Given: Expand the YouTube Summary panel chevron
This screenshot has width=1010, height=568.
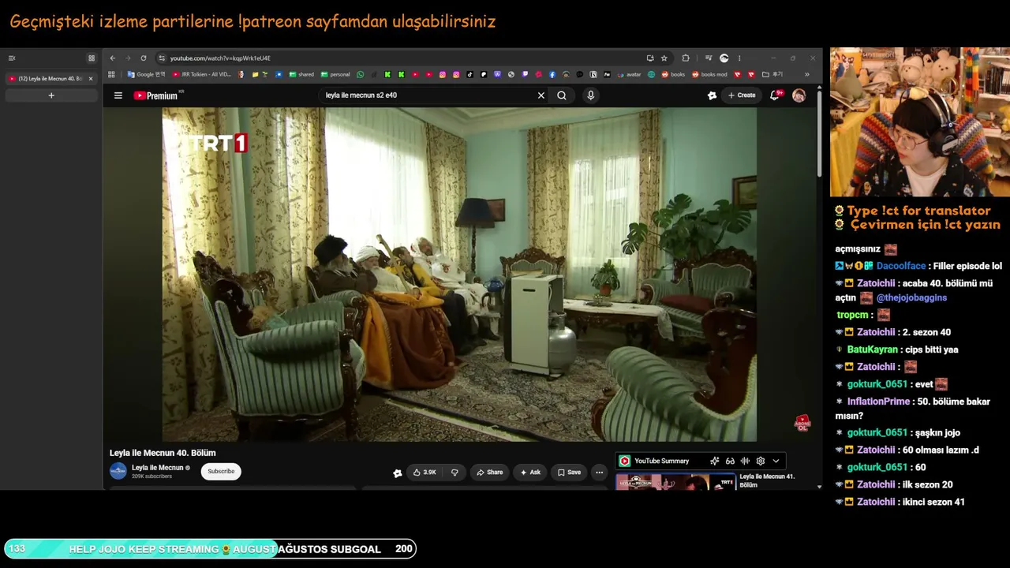Looking at the screenshot, I should [776, 461].
